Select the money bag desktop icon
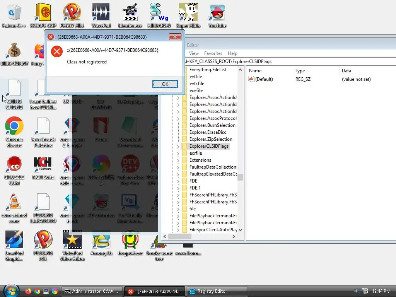This screenshot has width=396, height=297. [14, 54]
